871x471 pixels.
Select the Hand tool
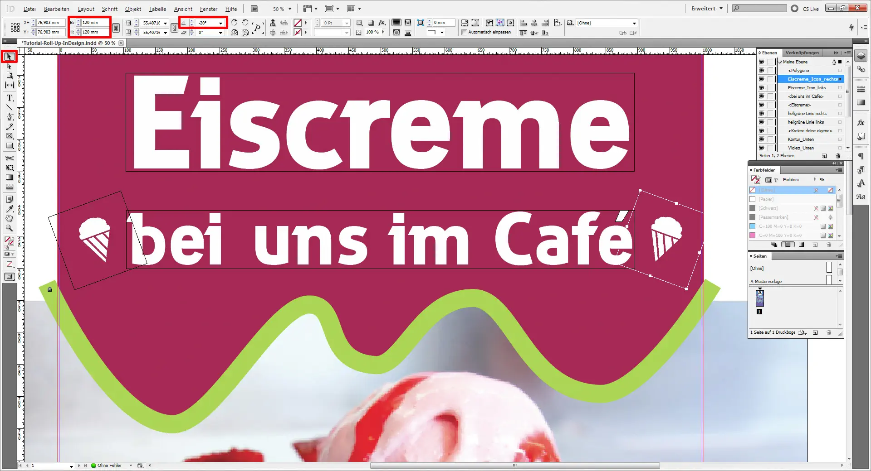[x=9, y=218]
